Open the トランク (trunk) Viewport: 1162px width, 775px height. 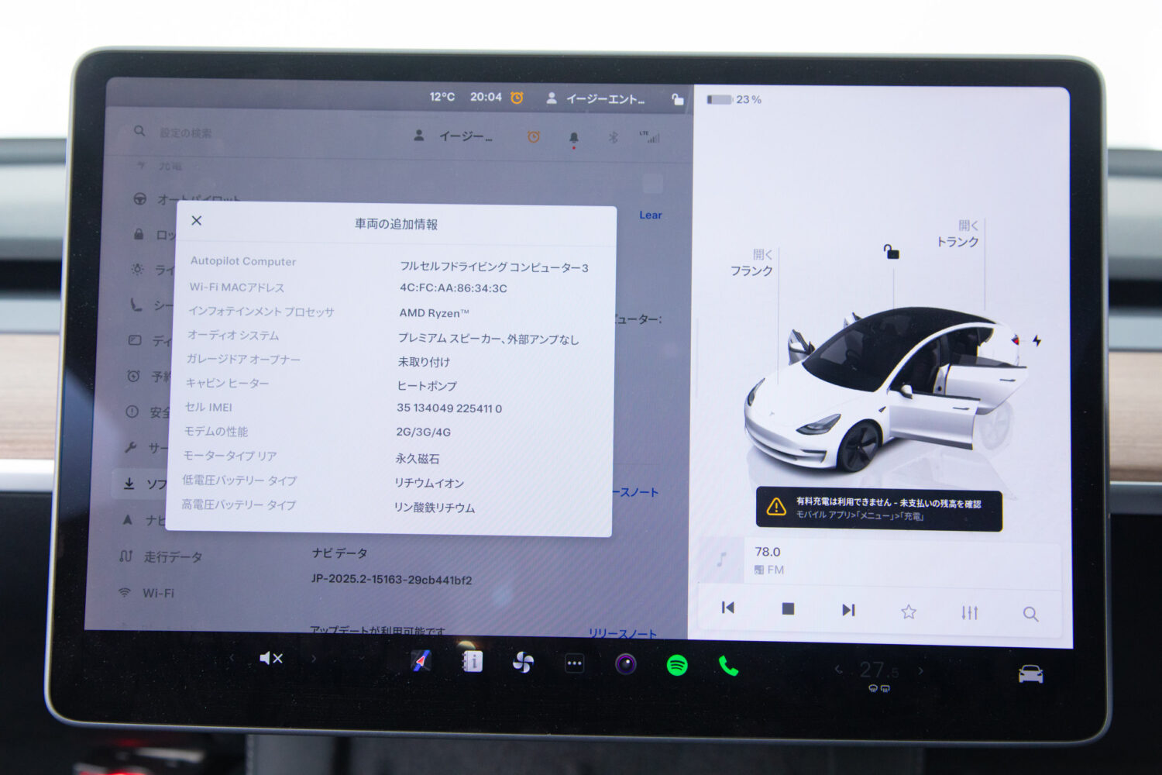958,233
